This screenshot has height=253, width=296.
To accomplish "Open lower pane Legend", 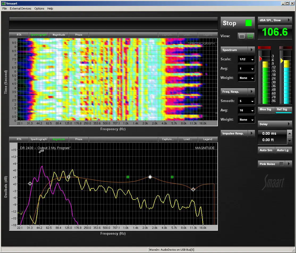I will (208, 139).
